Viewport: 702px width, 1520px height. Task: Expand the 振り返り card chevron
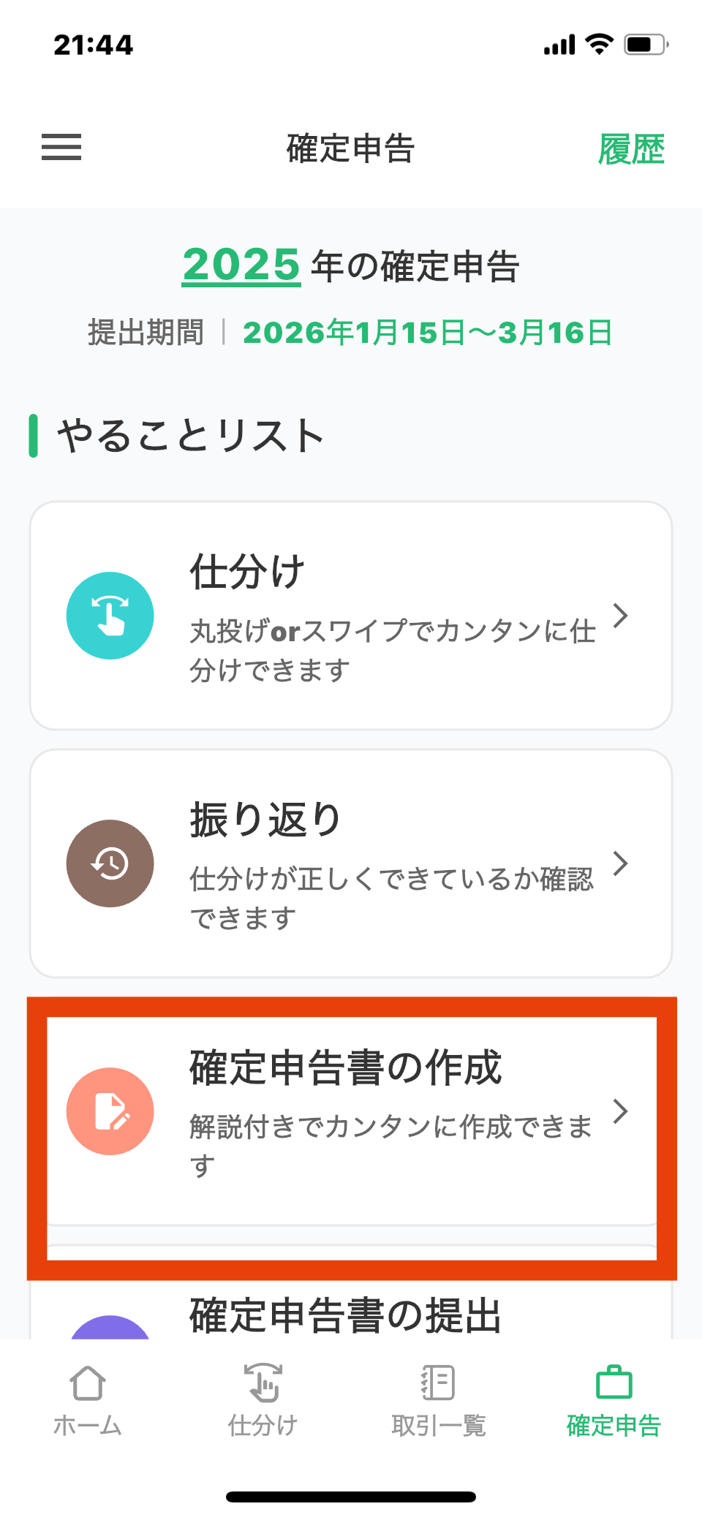620,863
